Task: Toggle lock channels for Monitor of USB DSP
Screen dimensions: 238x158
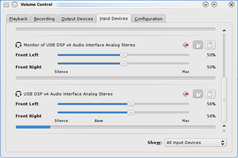Action: point(198,45)
